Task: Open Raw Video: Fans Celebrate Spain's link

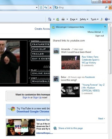Action: (91, 60)
